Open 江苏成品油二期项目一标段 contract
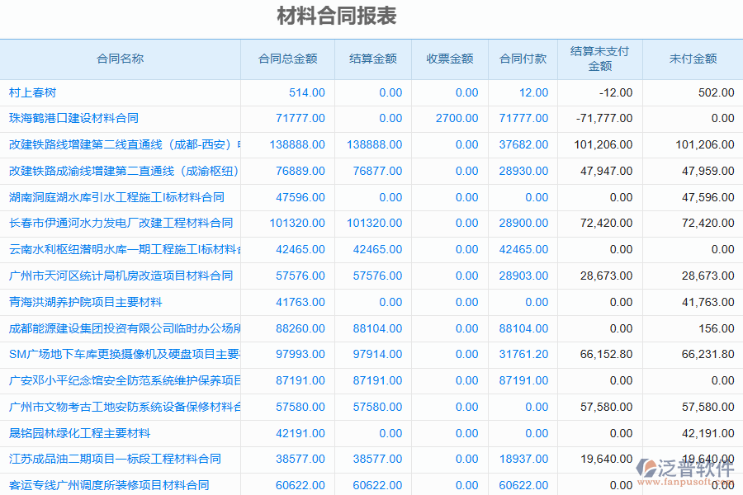743x495 pixels. tap(99, 459)
